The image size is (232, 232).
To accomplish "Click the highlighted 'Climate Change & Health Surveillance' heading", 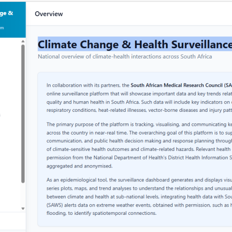I will coord(135,44).
